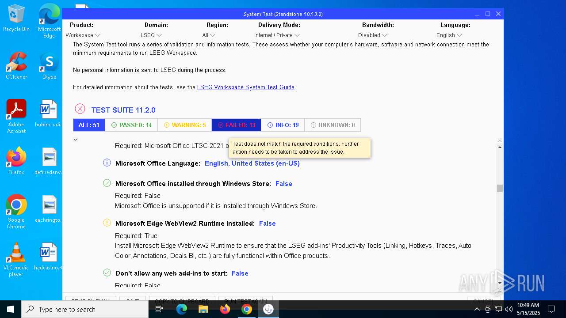
Task: Open the Product dropdown showing Workspace
Action: pyautogui.click(x=83, y=35)
